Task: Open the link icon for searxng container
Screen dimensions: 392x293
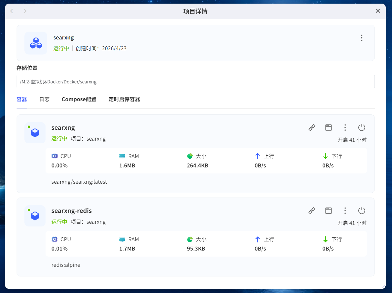Action: point(312,128)
